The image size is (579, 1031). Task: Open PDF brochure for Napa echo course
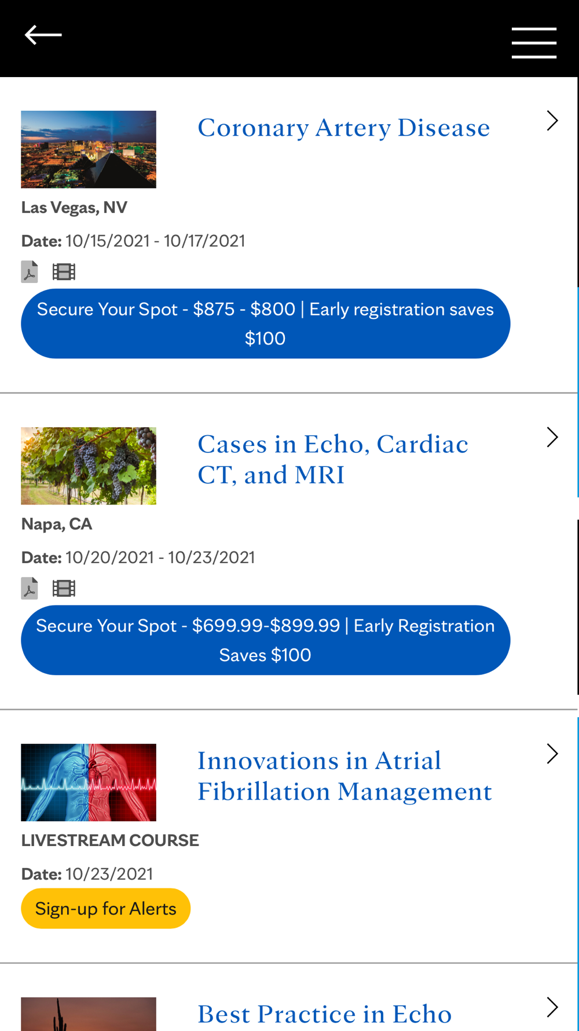coord(30,589)
